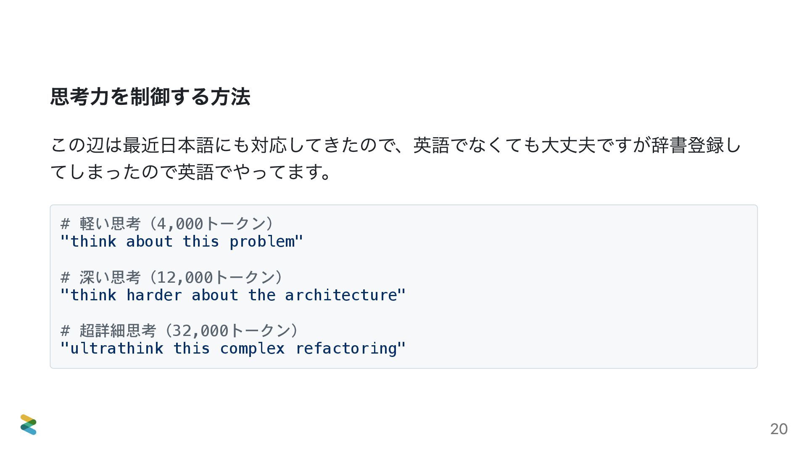Screen dimensions: 807x453
Task: Click the first paragraph line starting この辺は最近
Action: point(396,145)
